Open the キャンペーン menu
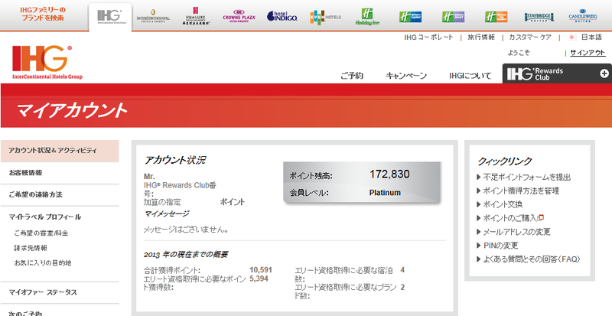This screenshot has width=612, height=316. pyautogui.click(x=406, y=76)
